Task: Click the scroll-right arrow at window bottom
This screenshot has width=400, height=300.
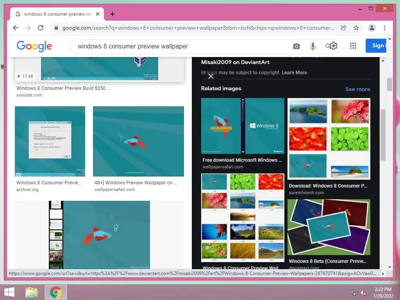Action: coord(383,274)
